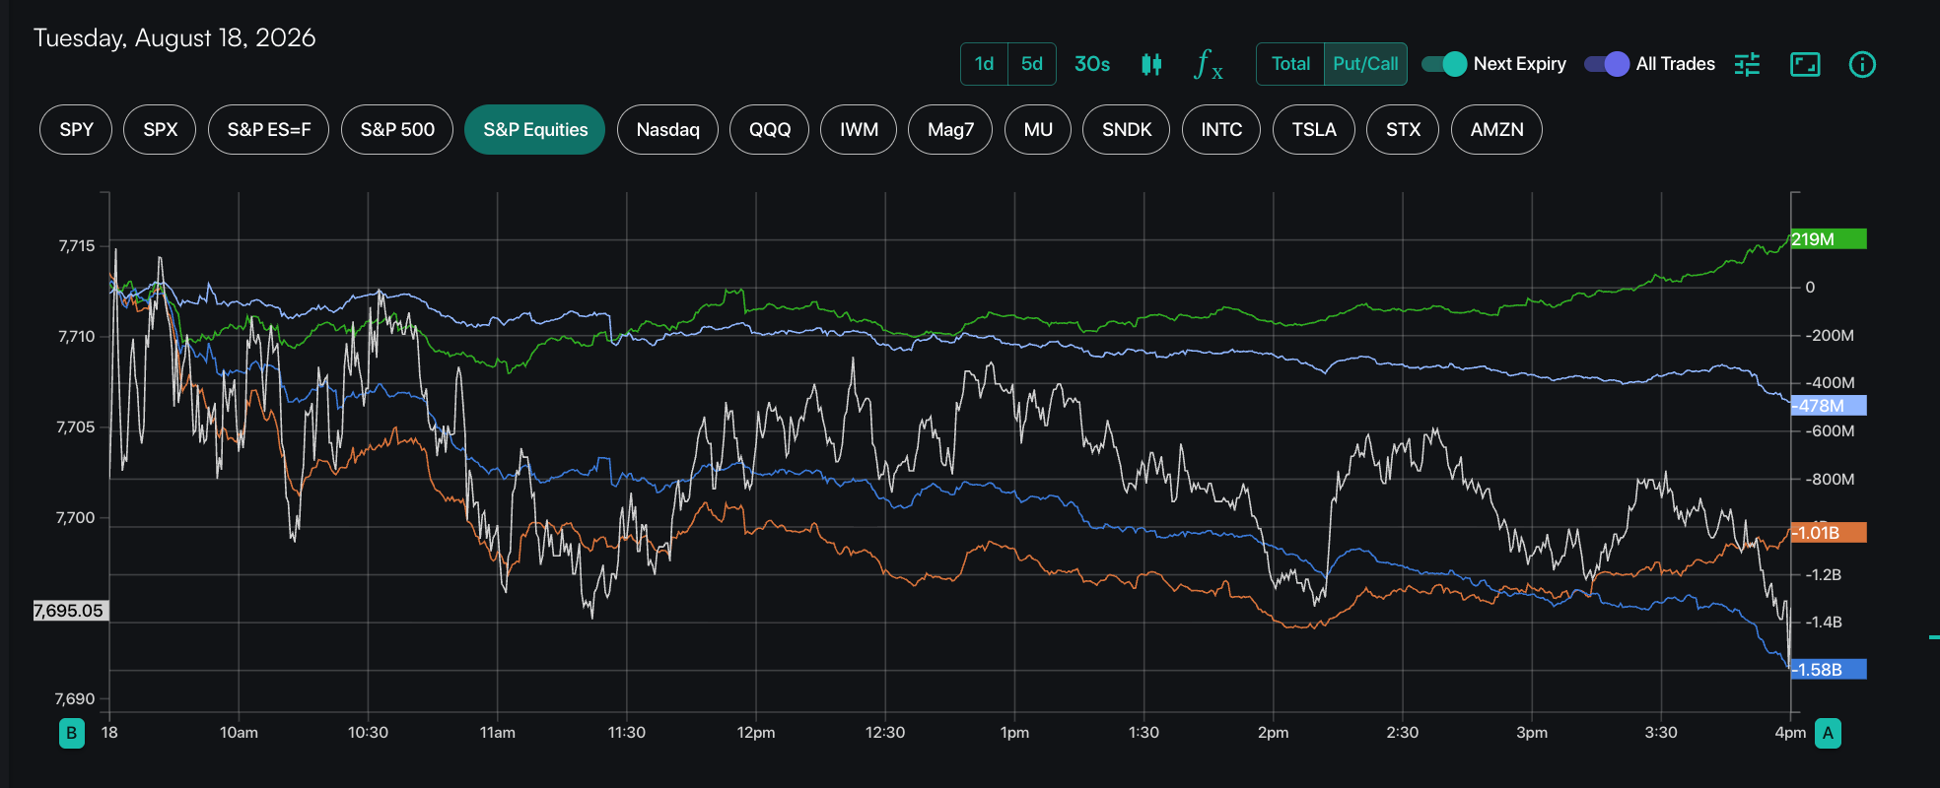1940x788 pixels.
Task: Open the 30s interval selector
Action: (1092, 64)
